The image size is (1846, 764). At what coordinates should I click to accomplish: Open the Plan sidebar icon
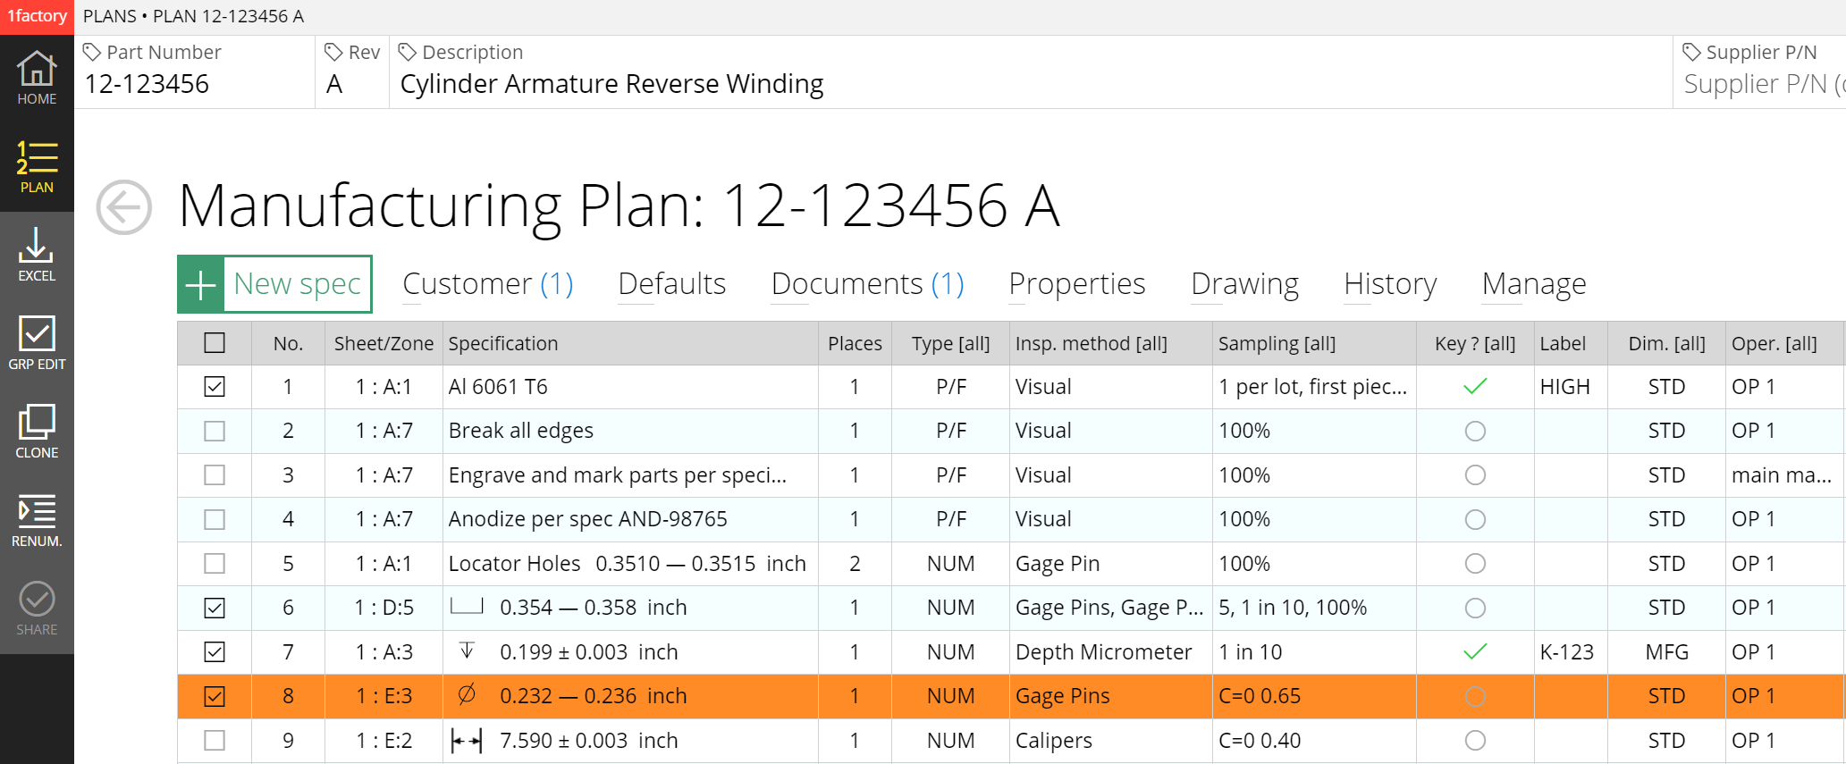[37, 167]
